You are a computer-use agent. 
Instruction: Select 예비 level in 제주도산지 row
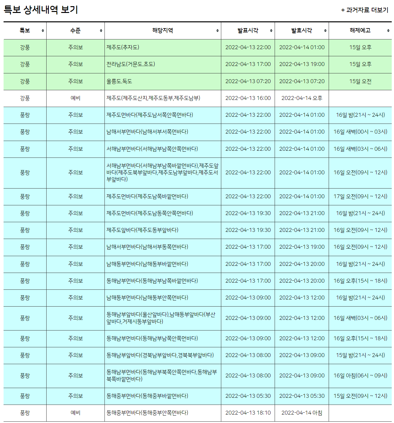pos(75,98)
